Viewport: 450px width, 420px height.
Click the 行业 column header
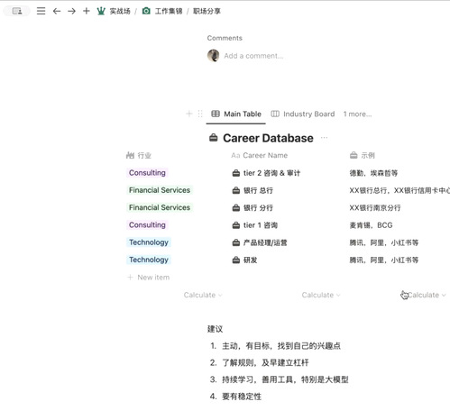point(139,155)
